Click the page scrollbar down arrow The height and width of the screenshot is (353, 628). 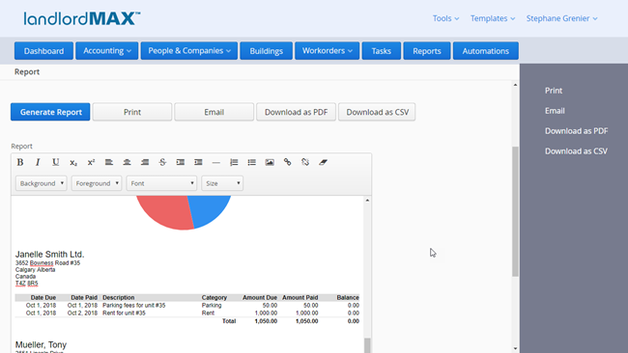[x=515, y=348]
